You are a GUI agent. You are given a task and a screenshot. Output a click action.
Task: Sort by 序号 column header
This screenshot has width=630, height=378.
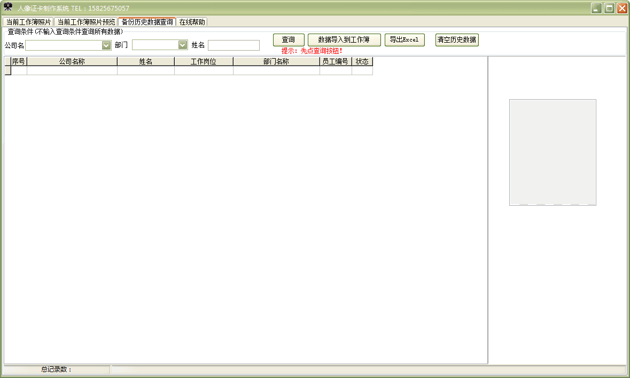(x=19, y=61)
